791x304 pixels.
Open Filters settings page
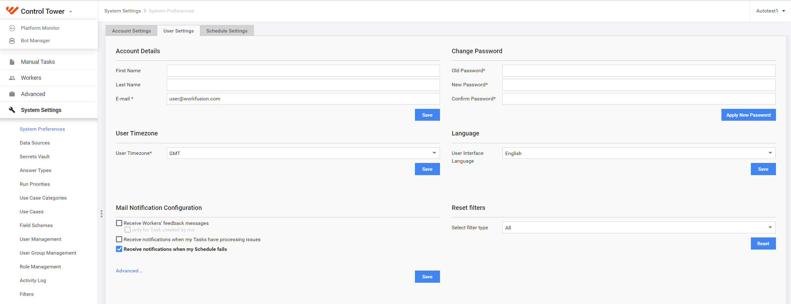(x=27, y=294)
